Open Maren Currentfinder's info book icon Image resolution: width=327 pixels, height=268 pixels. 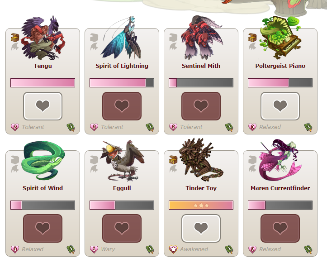click(x=308, y=249)
